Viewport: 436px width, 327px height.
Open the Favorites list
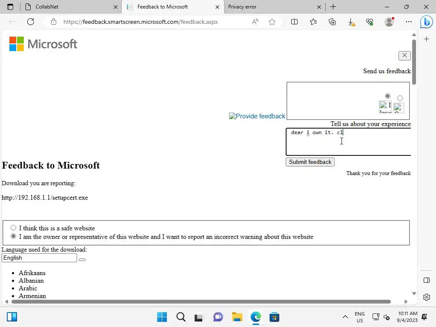313,22
